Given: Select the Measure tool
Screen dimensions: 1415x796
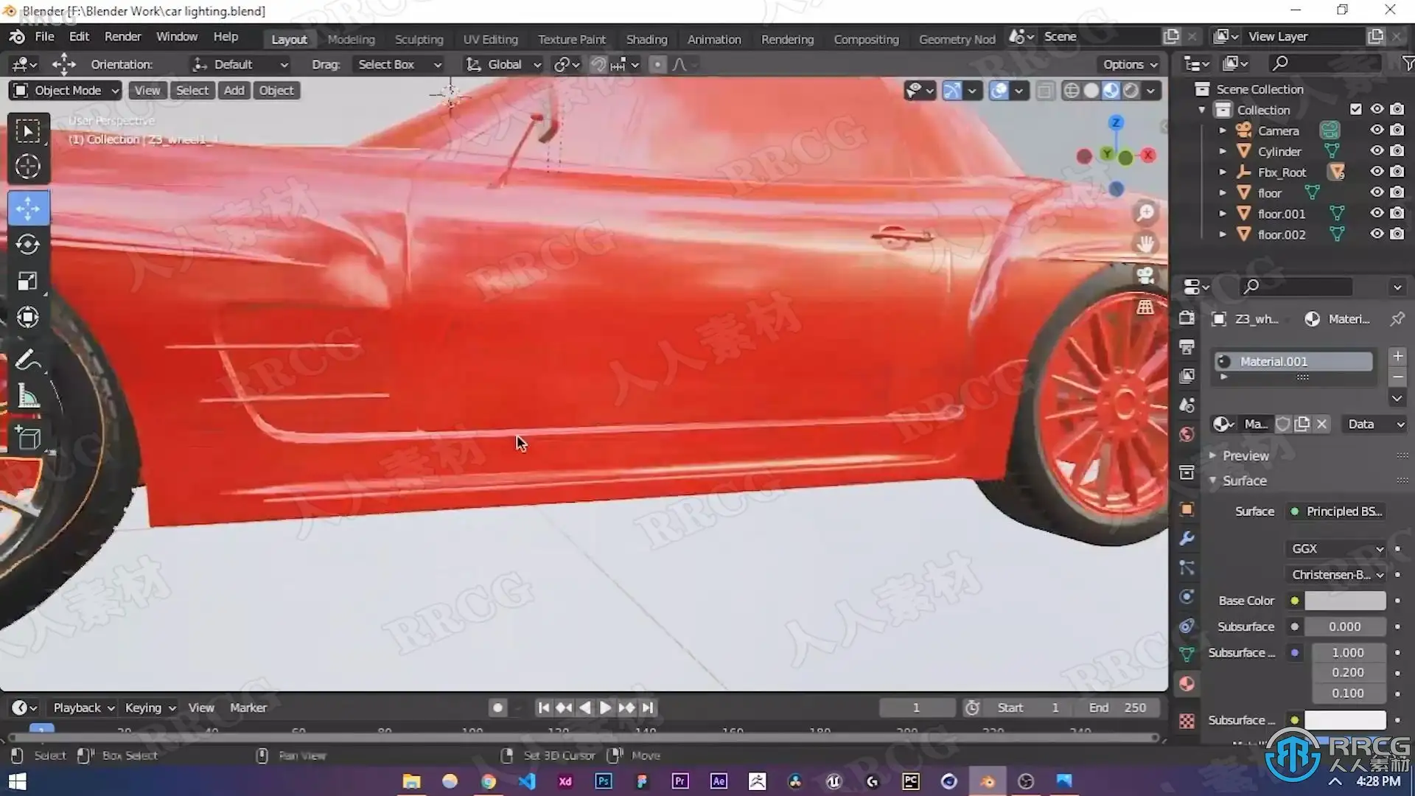Looking at the screenshot, I should point(28,397).
